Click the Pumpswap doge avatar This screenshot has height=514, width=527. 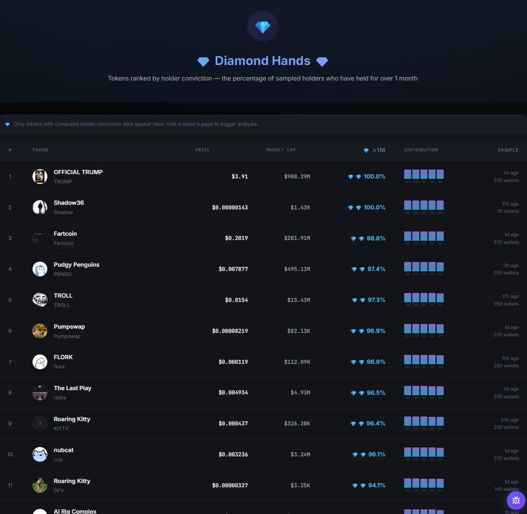[40, 331]
